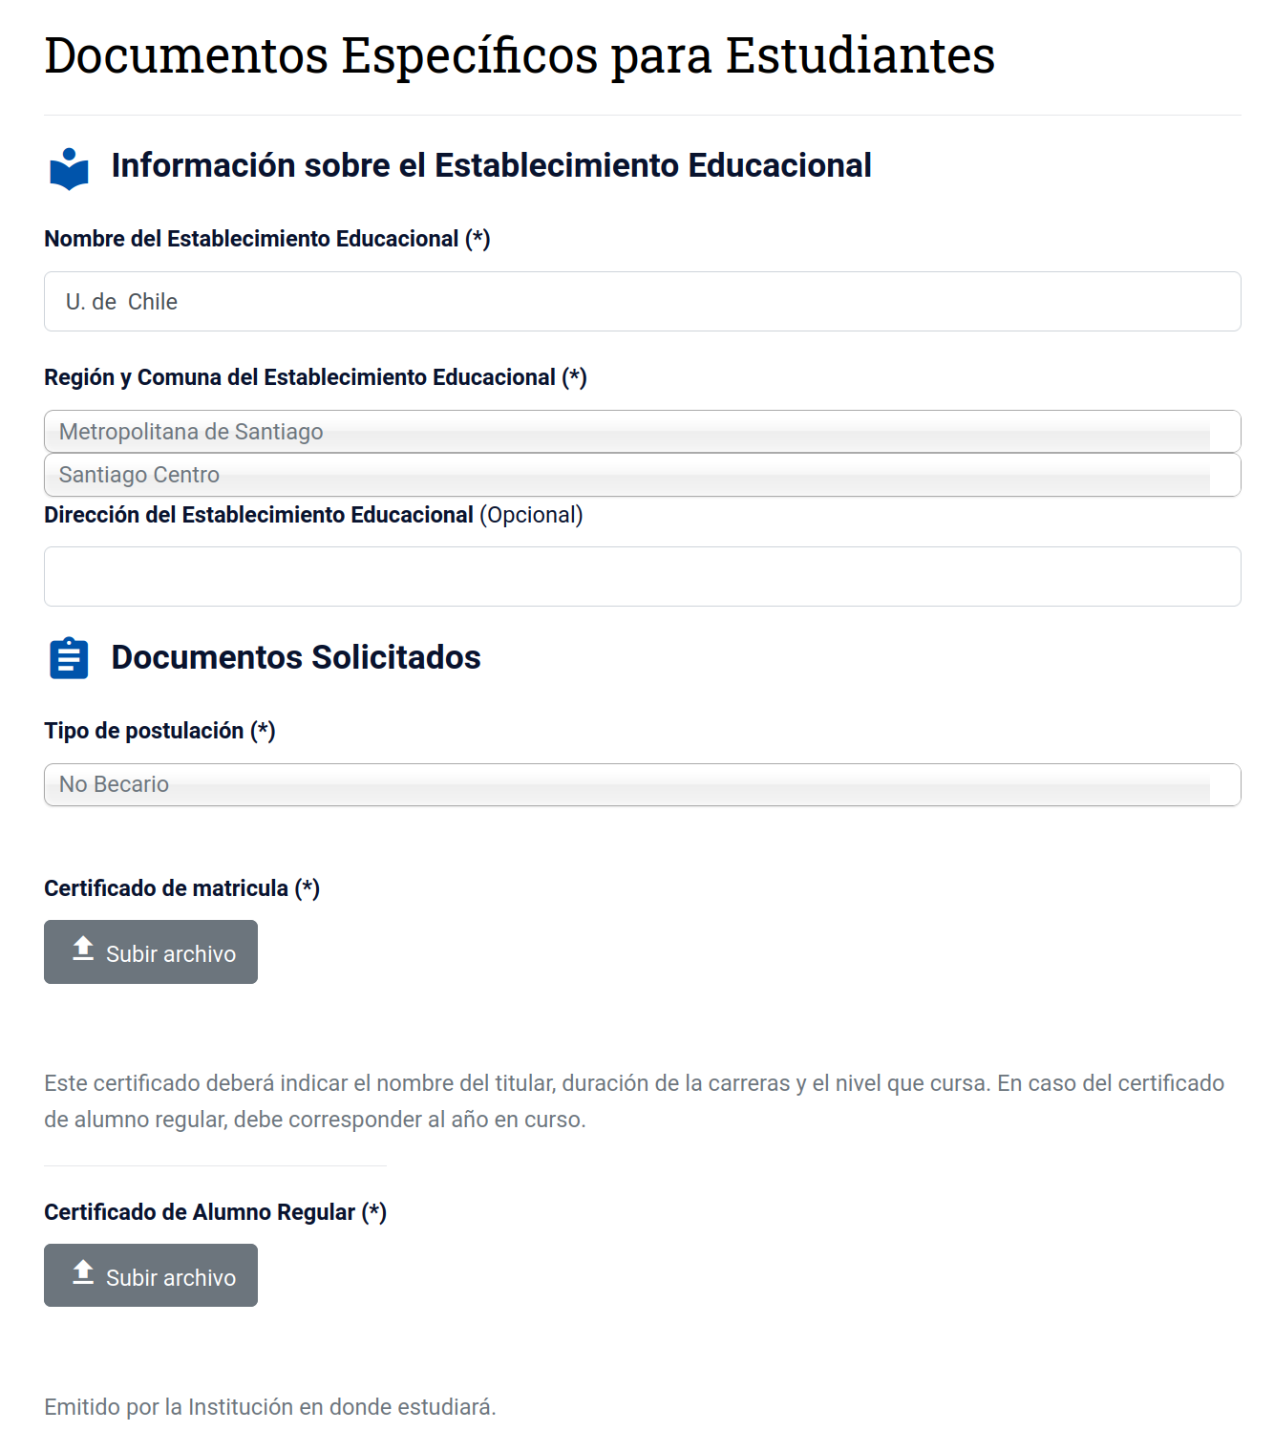Click upload arrow icon for Certificado de matricula
Viewport: 1274px width, 1452px height.
[83, 949]
